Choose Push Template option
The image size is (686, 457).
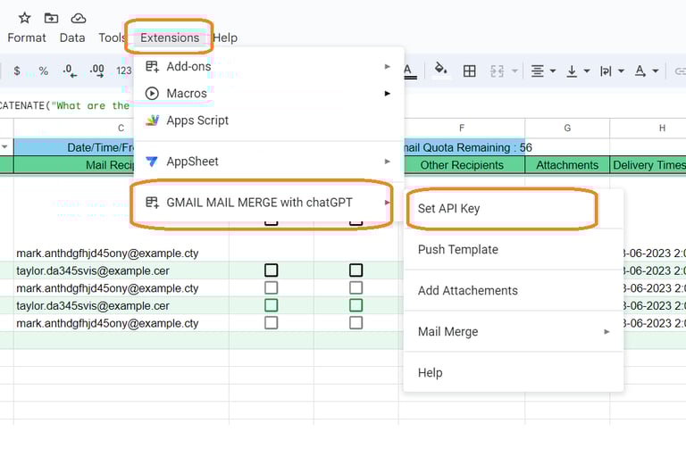pos(514,250)
